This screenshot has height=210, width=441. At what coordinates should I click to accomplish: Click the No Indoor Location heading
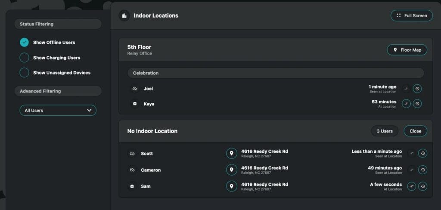coord(152,131)
